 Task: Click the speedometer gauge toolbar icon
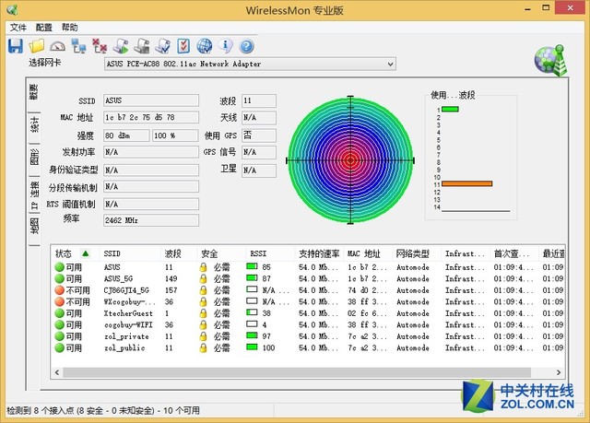57,46
